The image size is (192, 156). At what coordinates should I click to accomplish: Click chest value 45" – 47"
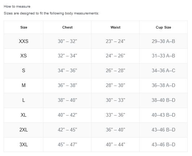tap(67, 144)
